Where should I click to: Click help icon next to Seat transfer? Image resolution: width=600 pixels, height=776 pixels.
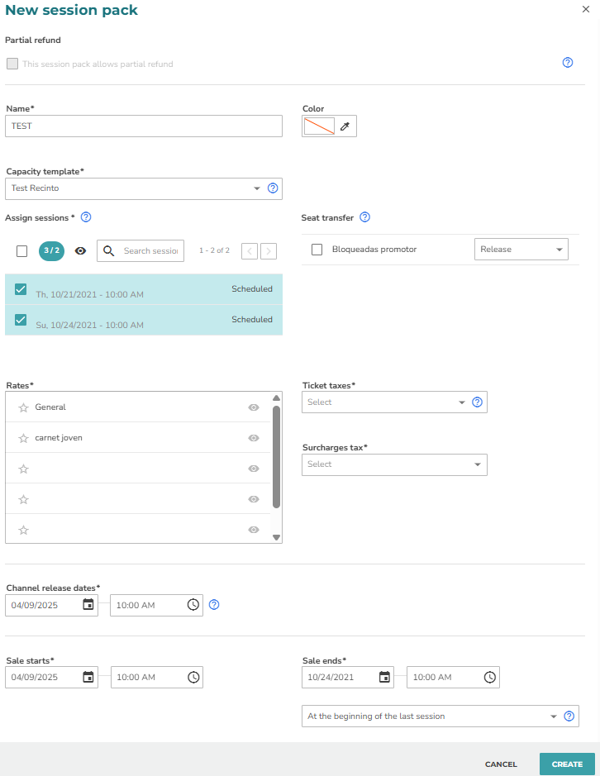(x=364, y=217)
